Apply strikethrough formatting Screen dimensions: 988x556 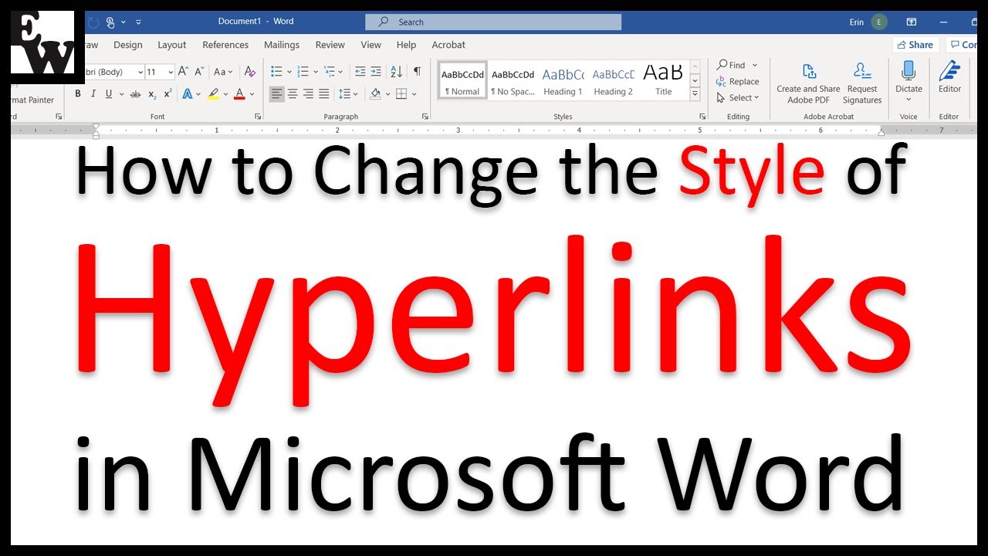click(x=135, y=94)
